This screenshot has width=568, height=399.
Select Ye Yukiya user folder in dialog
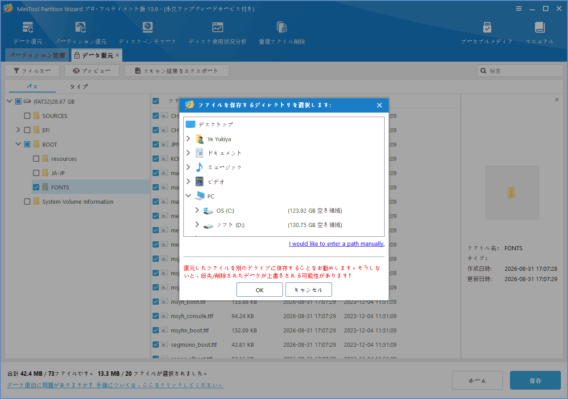pos(219,139)
